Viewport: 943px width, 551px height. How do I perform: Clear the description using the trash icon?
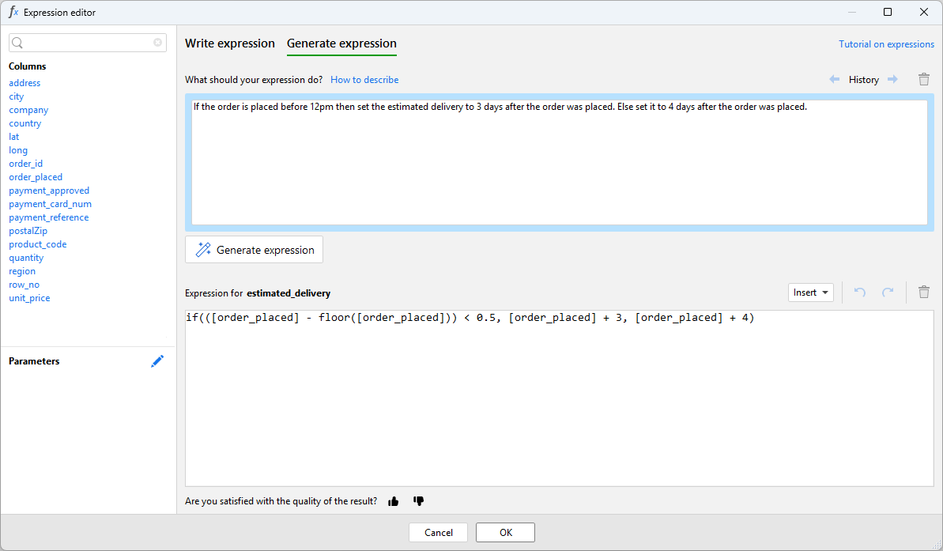924,79
